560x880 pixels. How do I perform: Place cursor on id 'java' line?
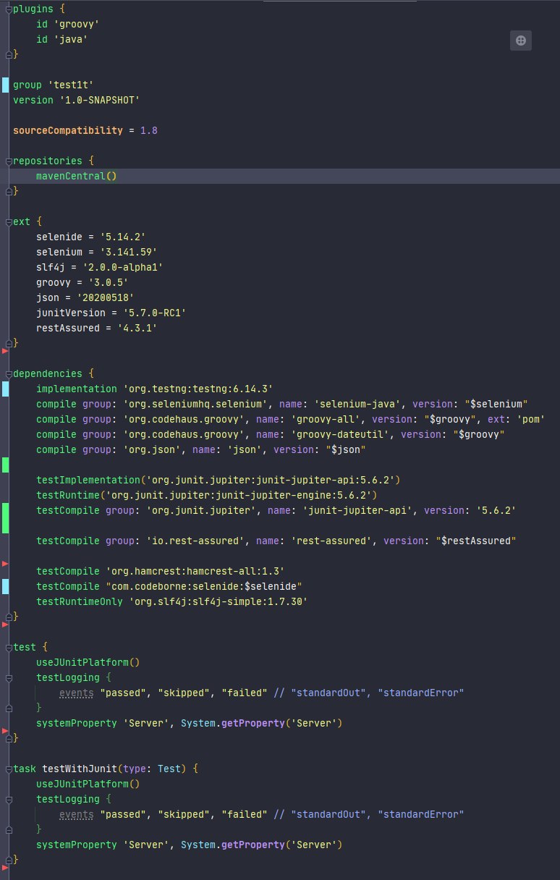pos(61,39)
